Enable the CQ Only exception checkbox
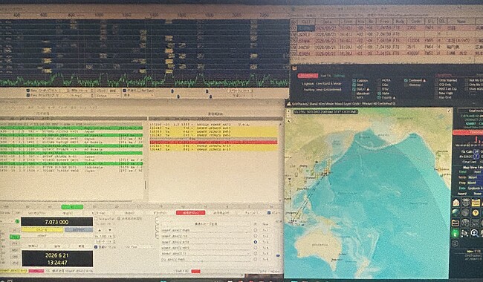The width and height of the screenshot is (483, 282). click(x=437, y=85)
